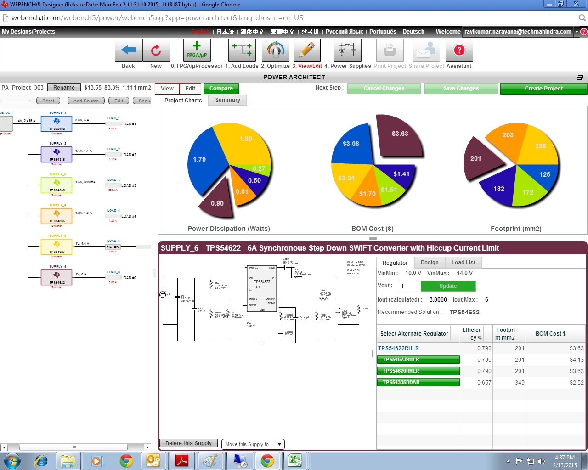
Task: Switch language to Português
Action: (x=383, y=32)
